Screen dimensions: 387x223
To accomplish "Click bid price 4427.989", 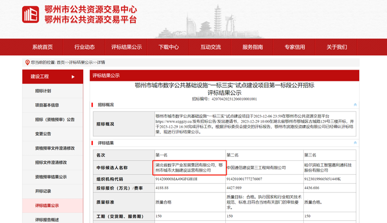I will click(x=234, y=188).
